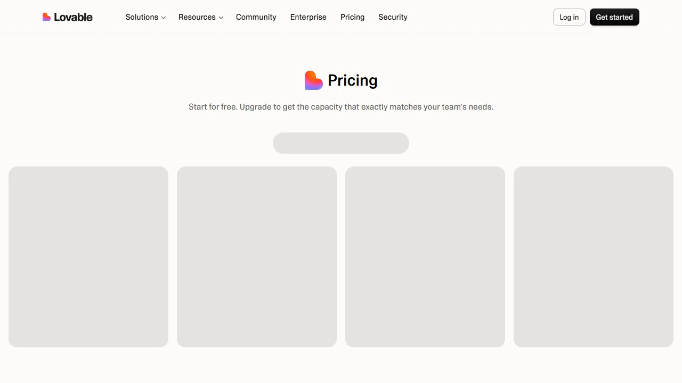Expand the Solutions menu chevron
This screenshot has height=383, width=682.
point(164,18)
